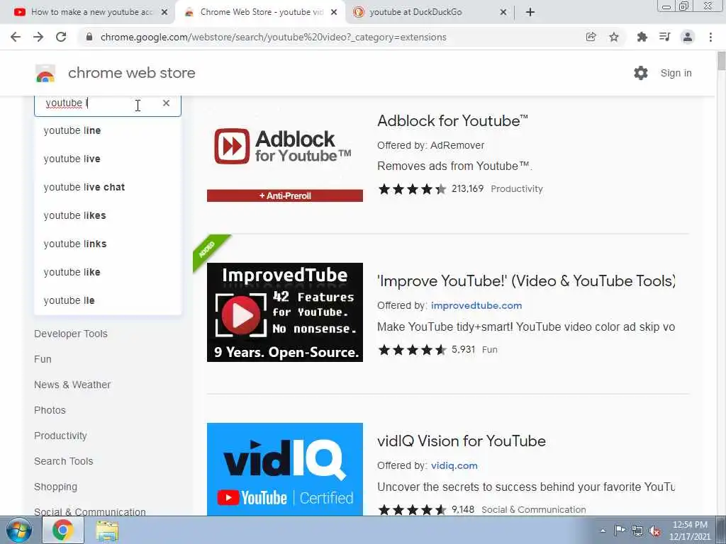Screen dimensions: 726x544
Task: Click the share page icon in address bar
Action: click(x=591, y=37)
